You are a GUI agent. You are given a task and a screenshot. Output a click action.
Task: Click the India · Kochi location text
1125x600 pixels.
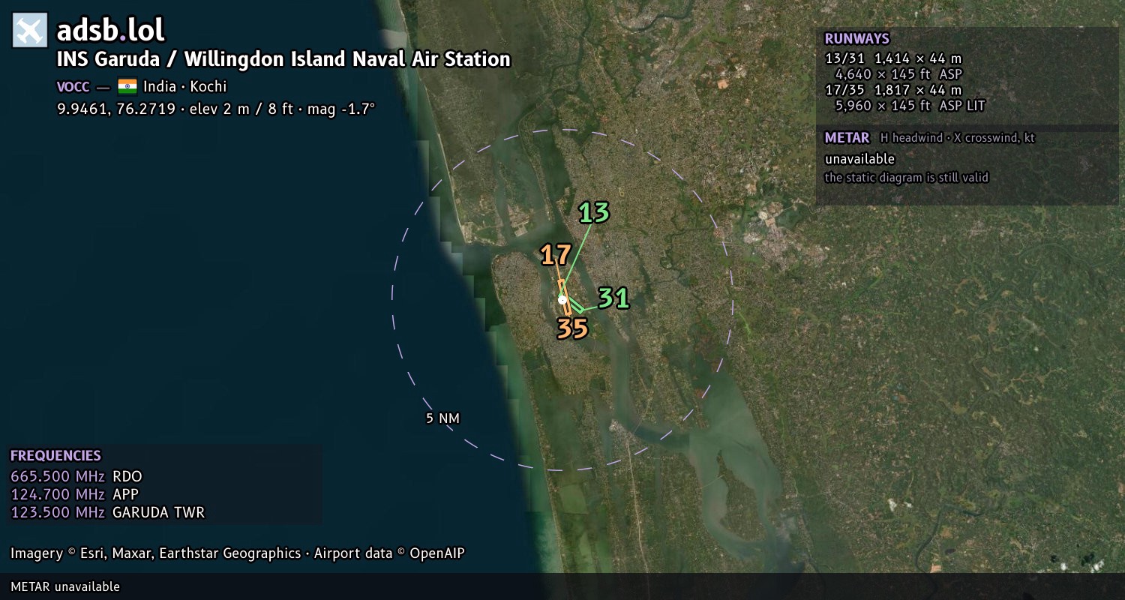coord(185,86)
